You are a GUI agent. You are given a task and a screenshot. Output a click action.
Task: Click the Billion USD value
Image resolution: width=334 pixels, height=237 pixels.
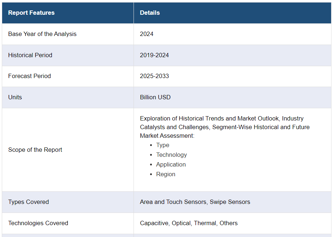click(155, 97)
